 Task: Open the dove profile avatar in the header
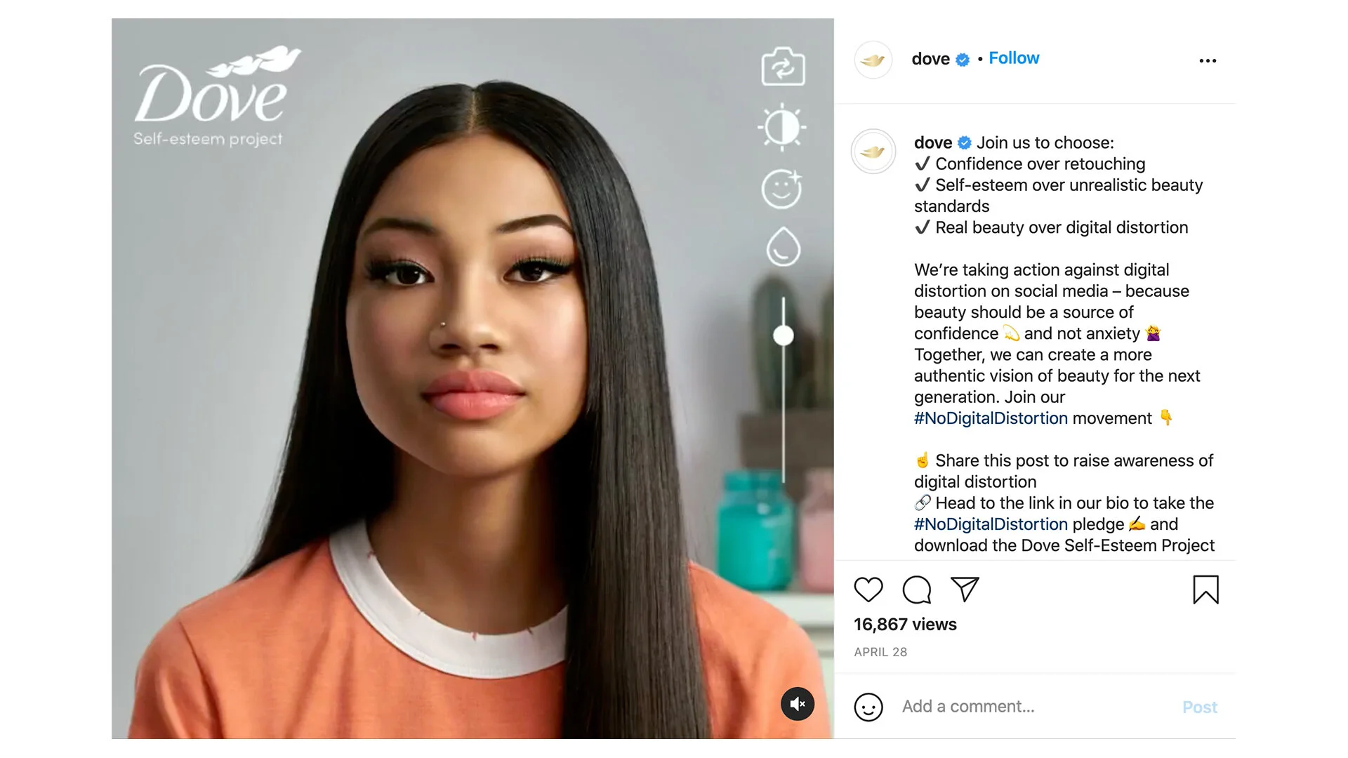(x=873, y=60)
